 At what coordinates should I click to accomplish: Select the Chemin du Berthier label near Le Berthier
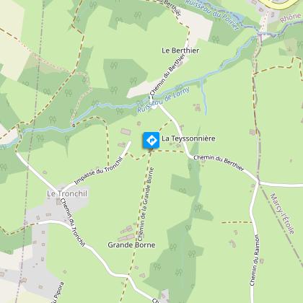167,74
